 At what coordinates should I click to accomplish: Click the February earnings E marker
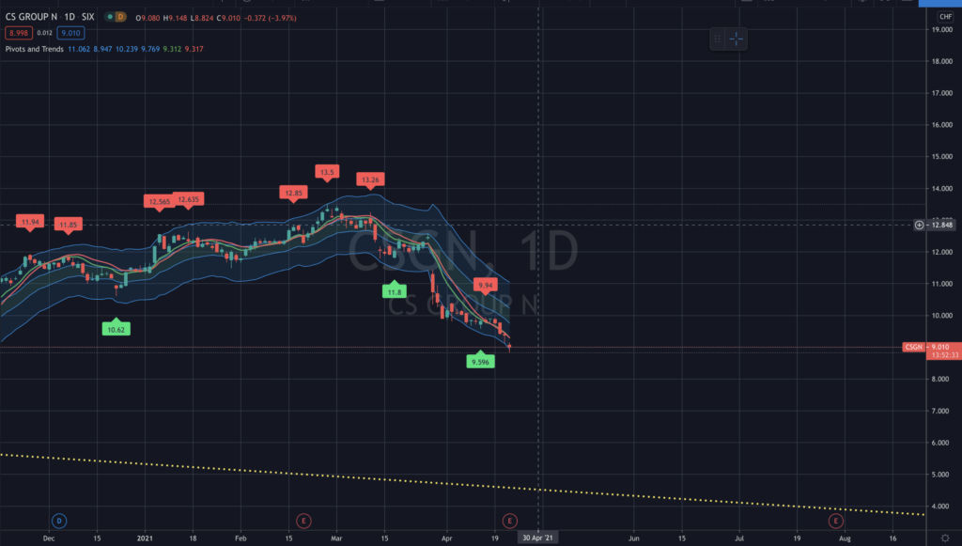point(303,521)
